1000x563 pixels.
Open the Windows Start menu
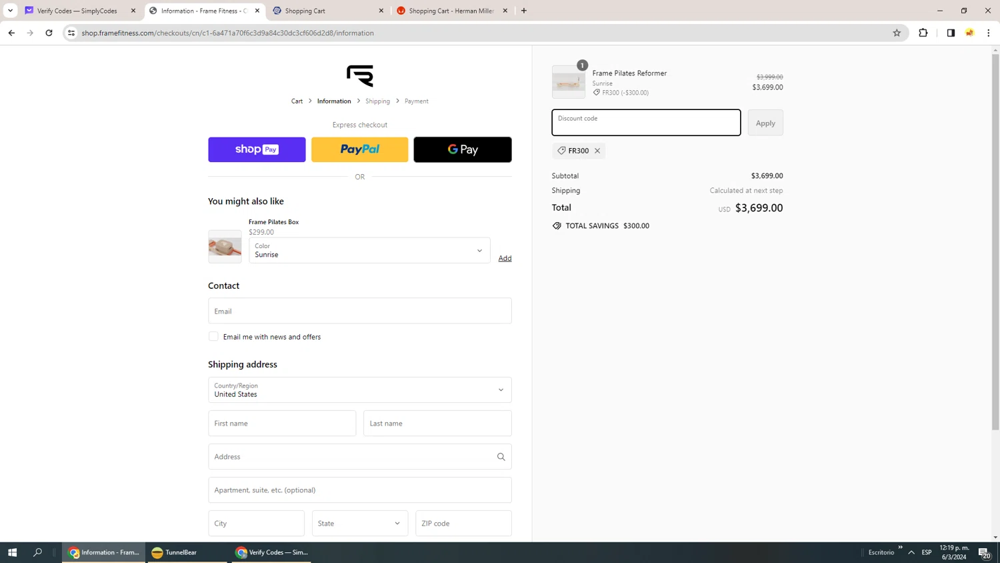pyautogui.click(x=12, y=552)
